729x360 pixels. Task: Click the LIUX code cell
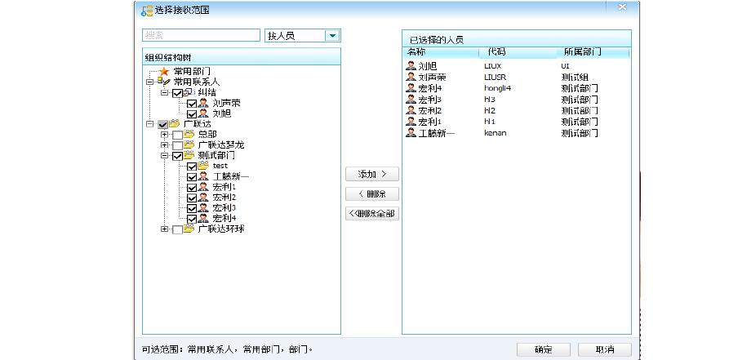(x=492, y=66)
